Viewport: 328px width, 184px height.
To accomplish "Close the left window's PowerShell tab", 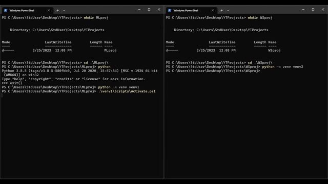I will tap(49, 10).
